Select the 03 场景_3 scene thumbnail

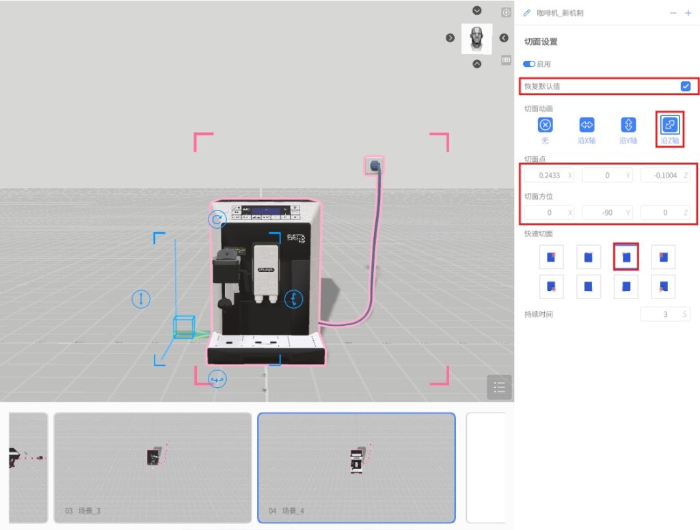pyautogui.click(x=152, y=467)
